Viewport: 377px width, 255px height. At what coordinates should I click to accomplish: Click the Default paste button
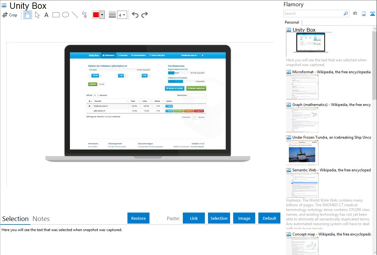pos(269,218)
